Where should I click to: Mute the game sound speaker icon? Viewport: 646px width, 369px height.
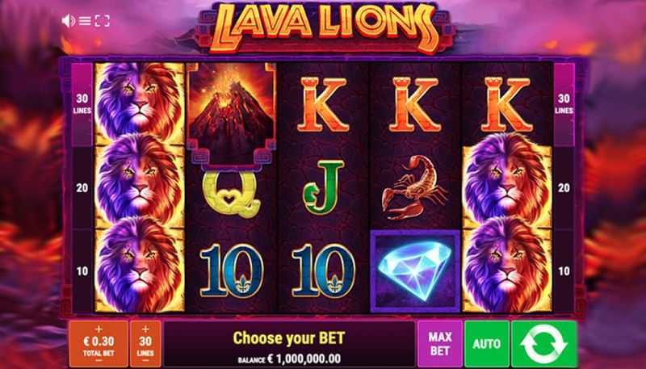point(69,21)
